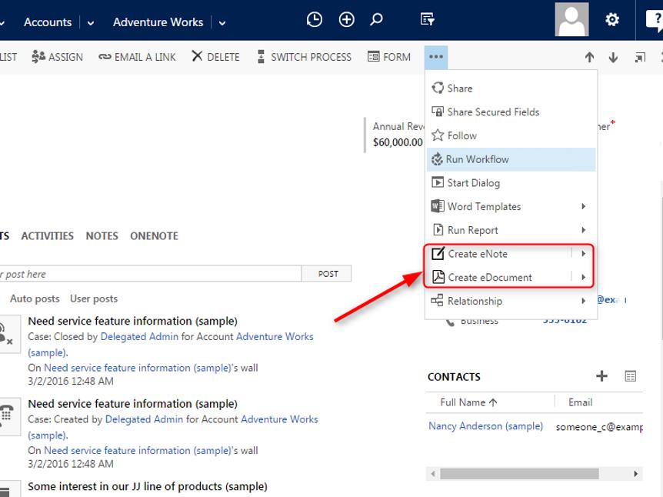Screen dimensions: 663x497
Task: Open the search magnifier icon
Action: click(x=376, y=19)
